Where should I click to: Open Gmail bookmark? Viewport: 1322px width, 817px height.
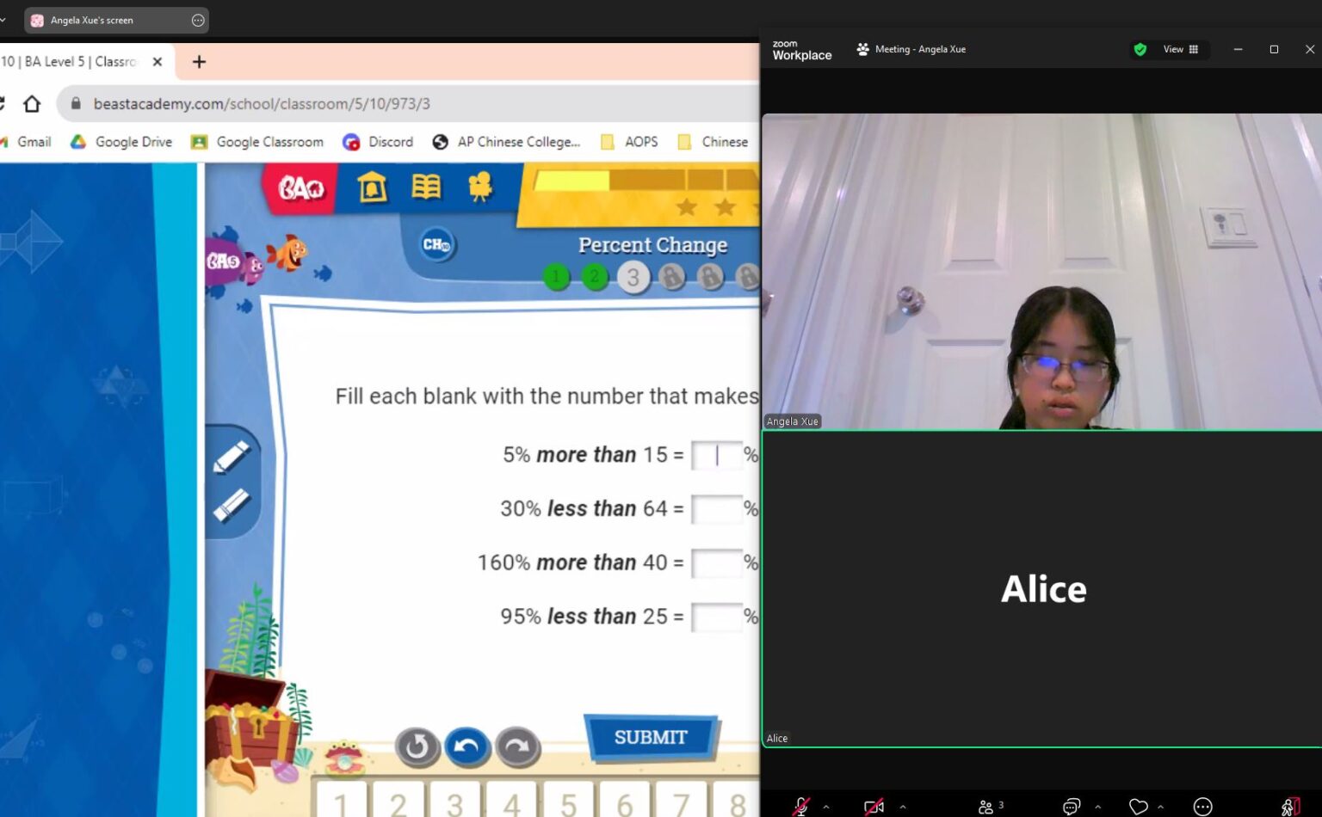coord(28,142)
